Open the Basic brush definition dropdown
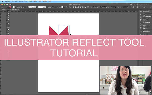152x95 pixels. point(46,7)
